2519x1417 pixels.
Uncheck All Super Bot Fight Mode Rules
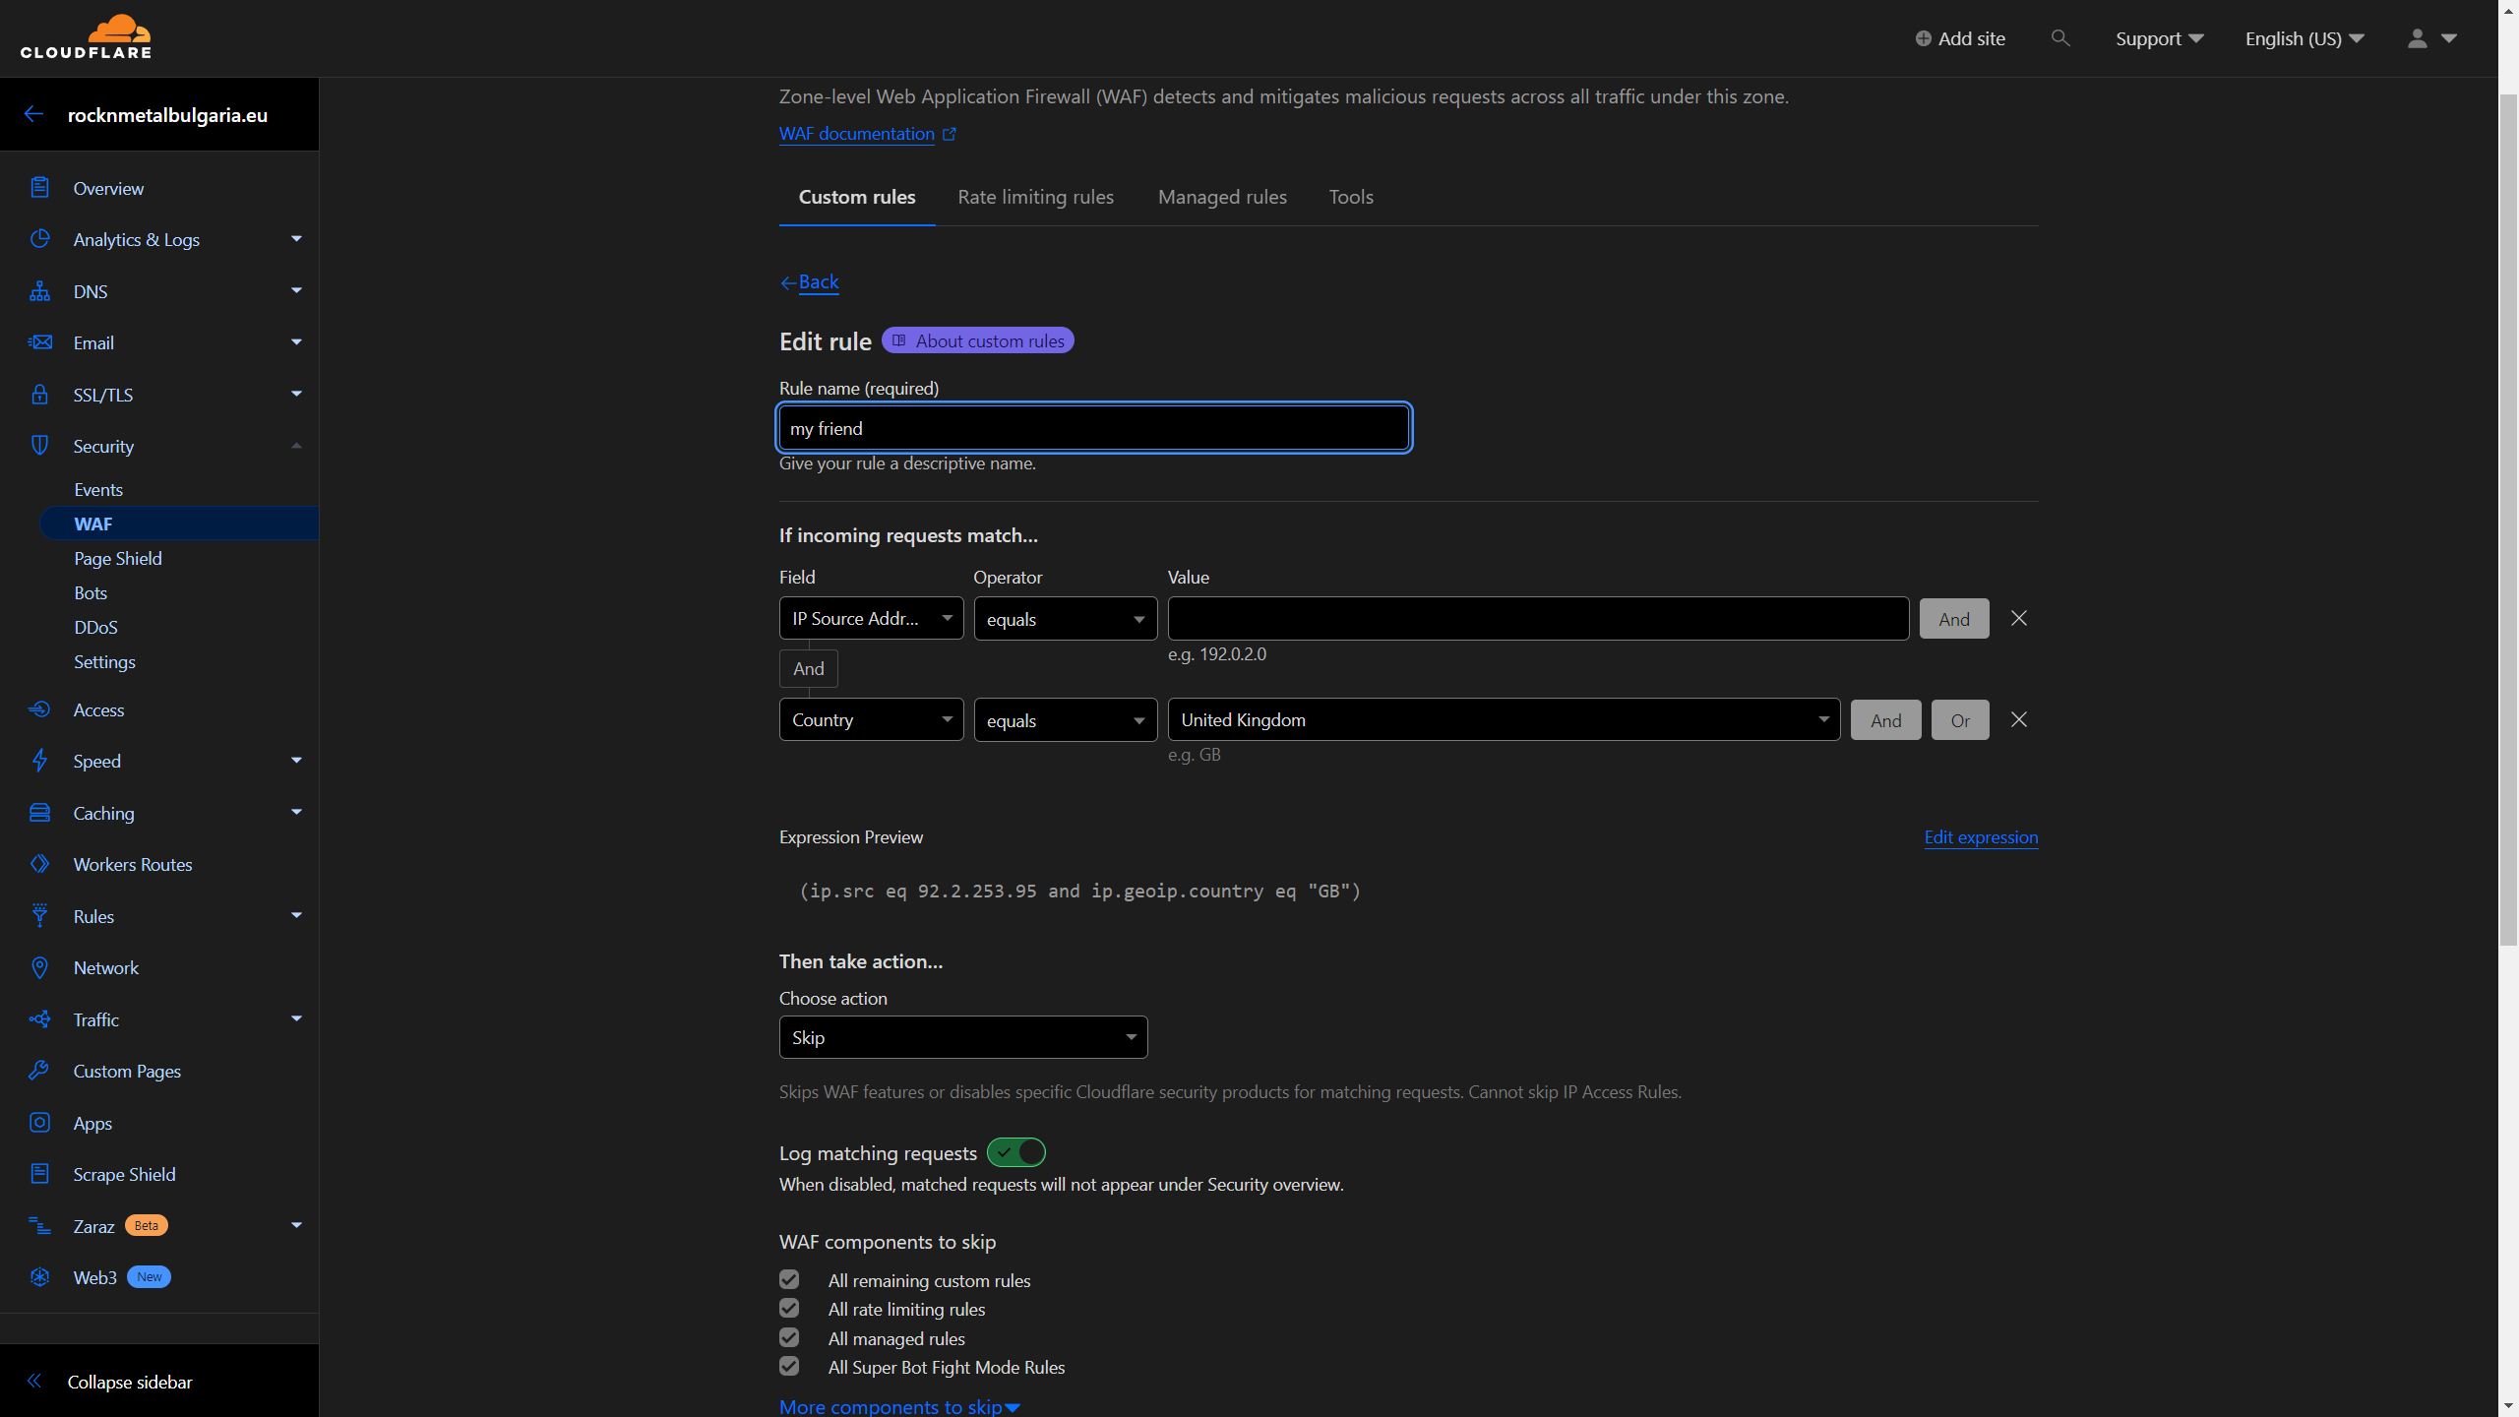[x=788, y=1366]
